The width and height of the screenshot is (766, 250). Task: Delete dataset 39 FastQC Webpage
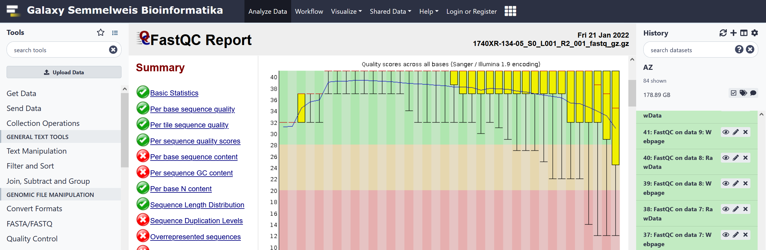coord(745,183)
